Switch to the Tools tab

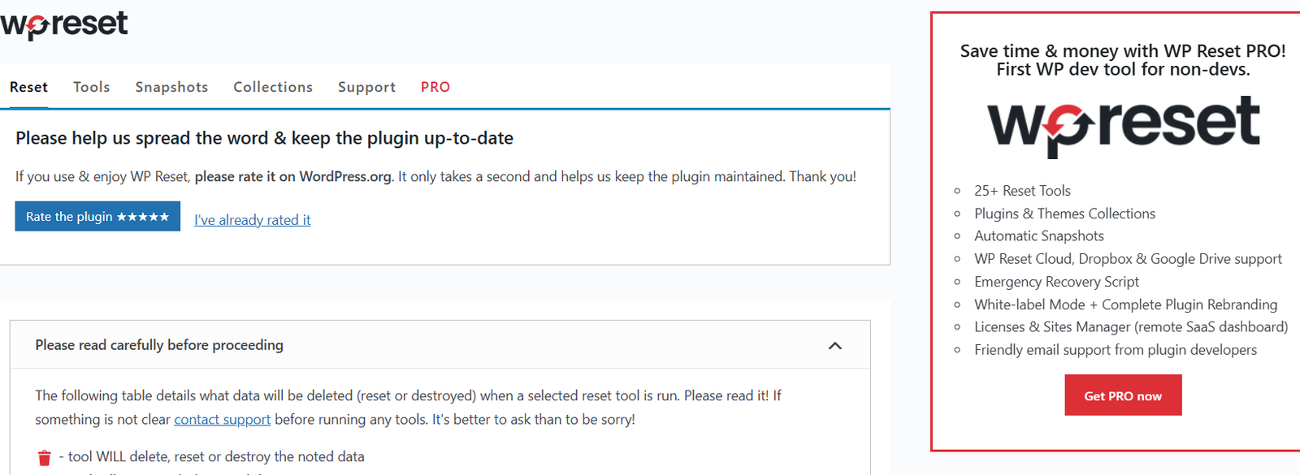pyautogui.click(x=91, y=87)
